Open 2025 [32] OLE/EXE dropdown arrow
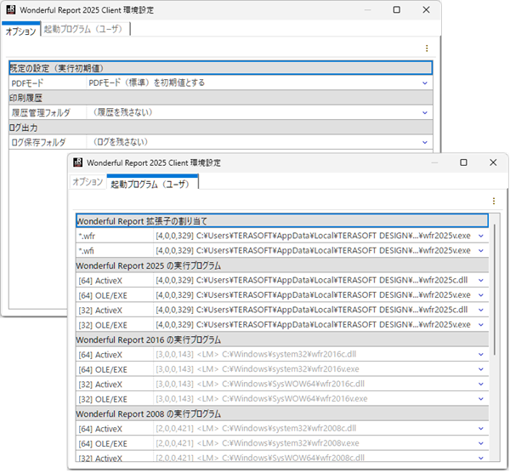 [x=481, y=325]
